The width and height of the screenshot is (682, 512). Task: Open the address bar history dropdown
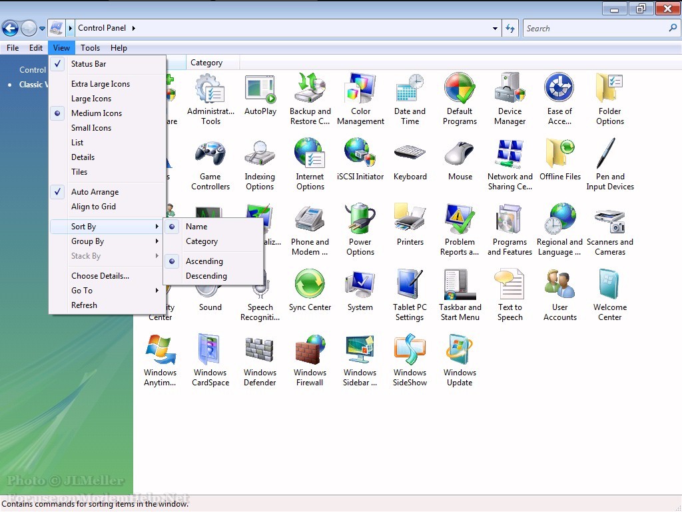pyautogui.click(x=495, y=29)
